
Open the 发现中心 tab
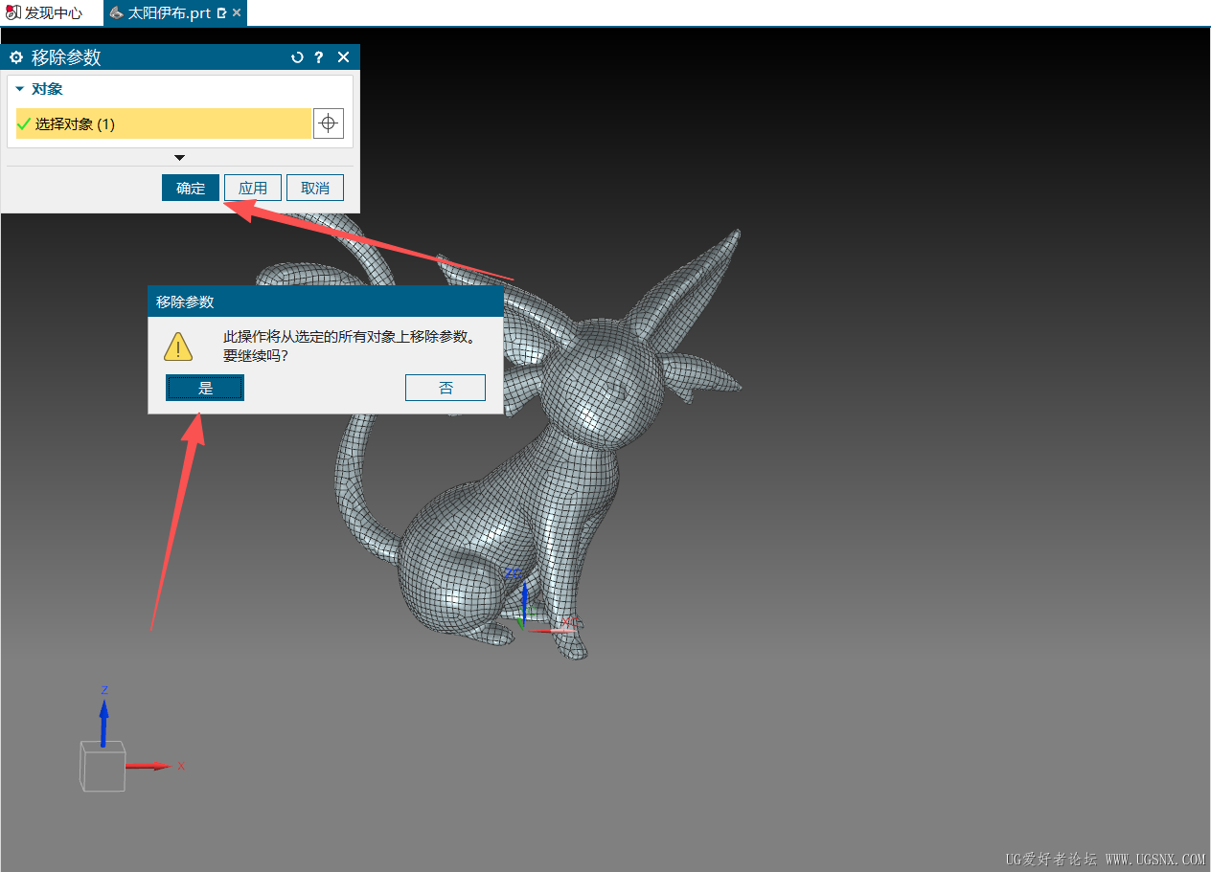pos(45,13)
